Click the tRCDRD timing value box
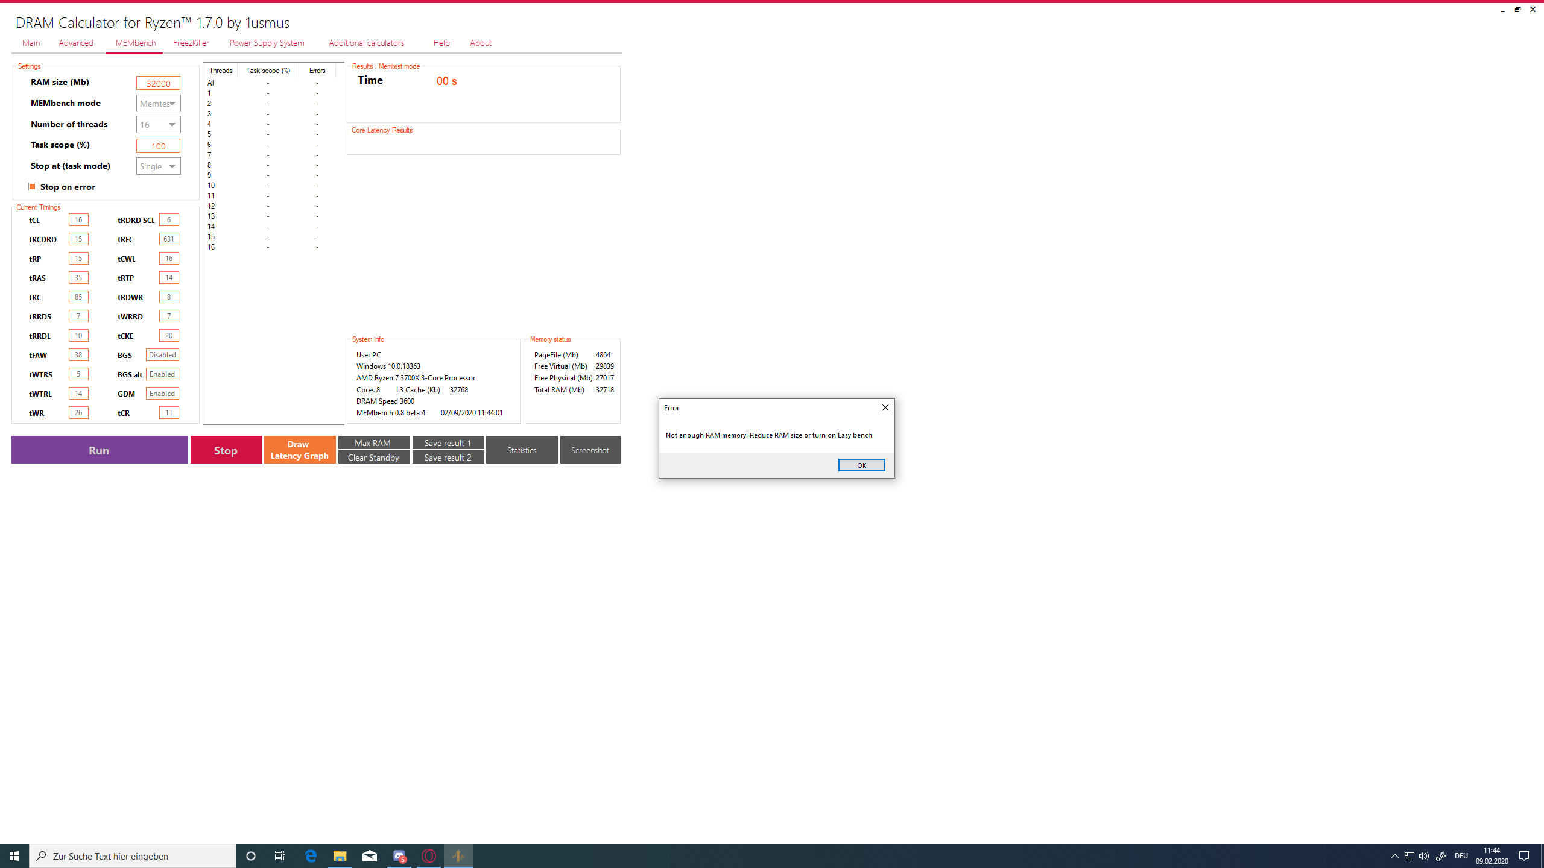The width and height of the screenshot is (1544, 868). [x=78, y=239]
